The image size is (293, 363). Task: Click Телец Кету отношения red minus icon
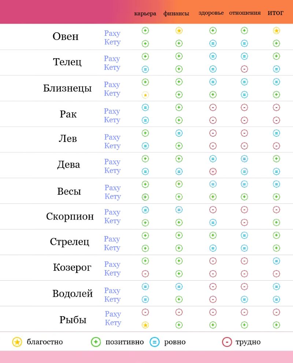click(x=244, y=69)
